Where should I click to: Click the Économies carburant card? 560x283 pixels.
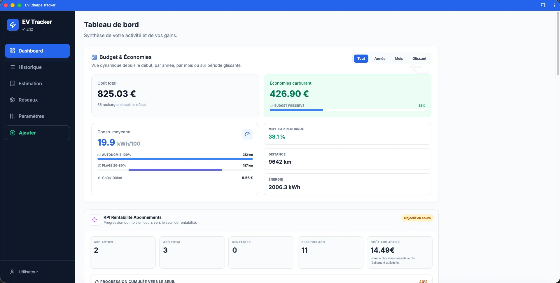pyautogui.click(x=347, y=95)
